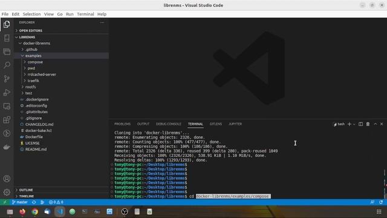Expand the rrdcached-server folder
The height and width of the screenshot is (218, 387).
pyautogui.click(x=42, y=74)
